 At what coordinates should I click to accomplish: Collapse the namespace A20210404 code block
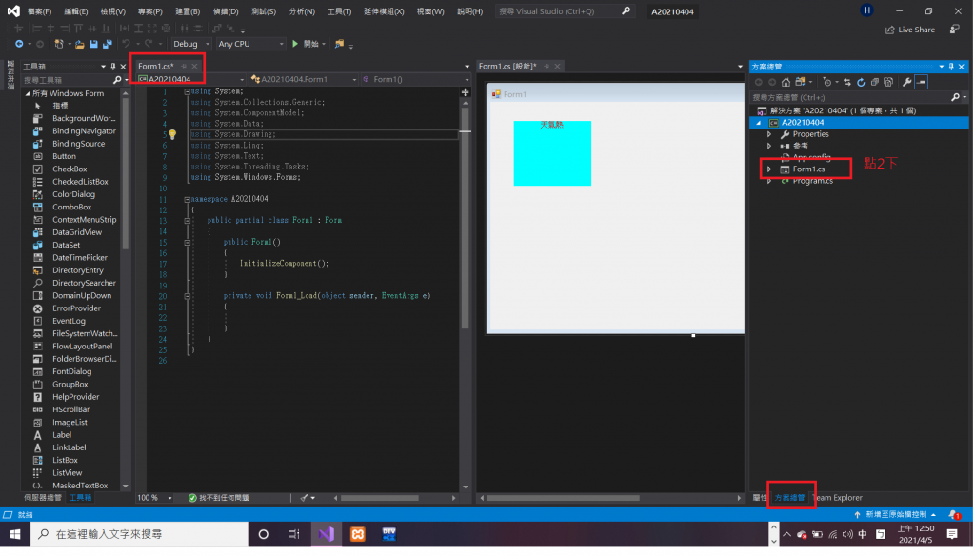(188, 200)
